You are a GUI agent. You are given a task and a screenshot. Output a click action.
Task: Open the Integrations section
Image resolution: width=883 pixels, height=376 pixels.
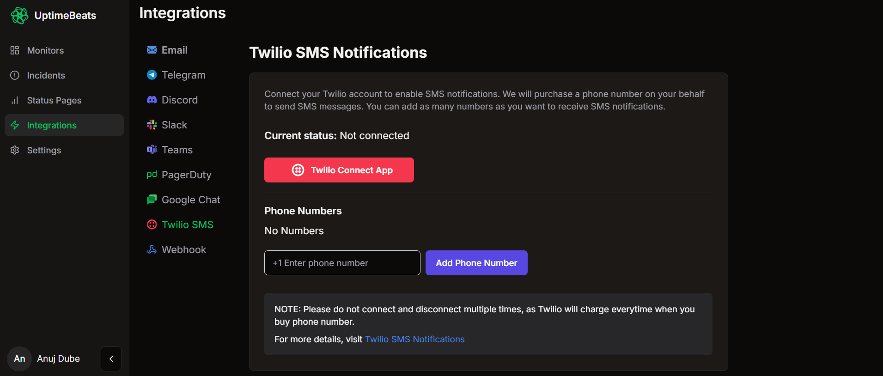51,125
